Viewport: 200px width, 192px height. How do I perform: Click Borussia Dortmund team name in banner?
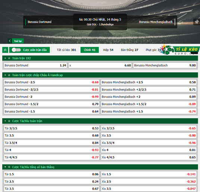coord(40,22)
